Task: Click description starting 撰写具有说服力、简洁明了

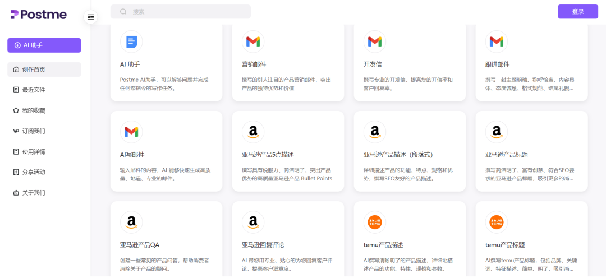Action: coord(287,174)
